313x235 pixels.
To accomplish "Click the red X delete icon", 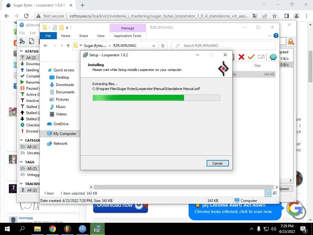I will 241,57.
